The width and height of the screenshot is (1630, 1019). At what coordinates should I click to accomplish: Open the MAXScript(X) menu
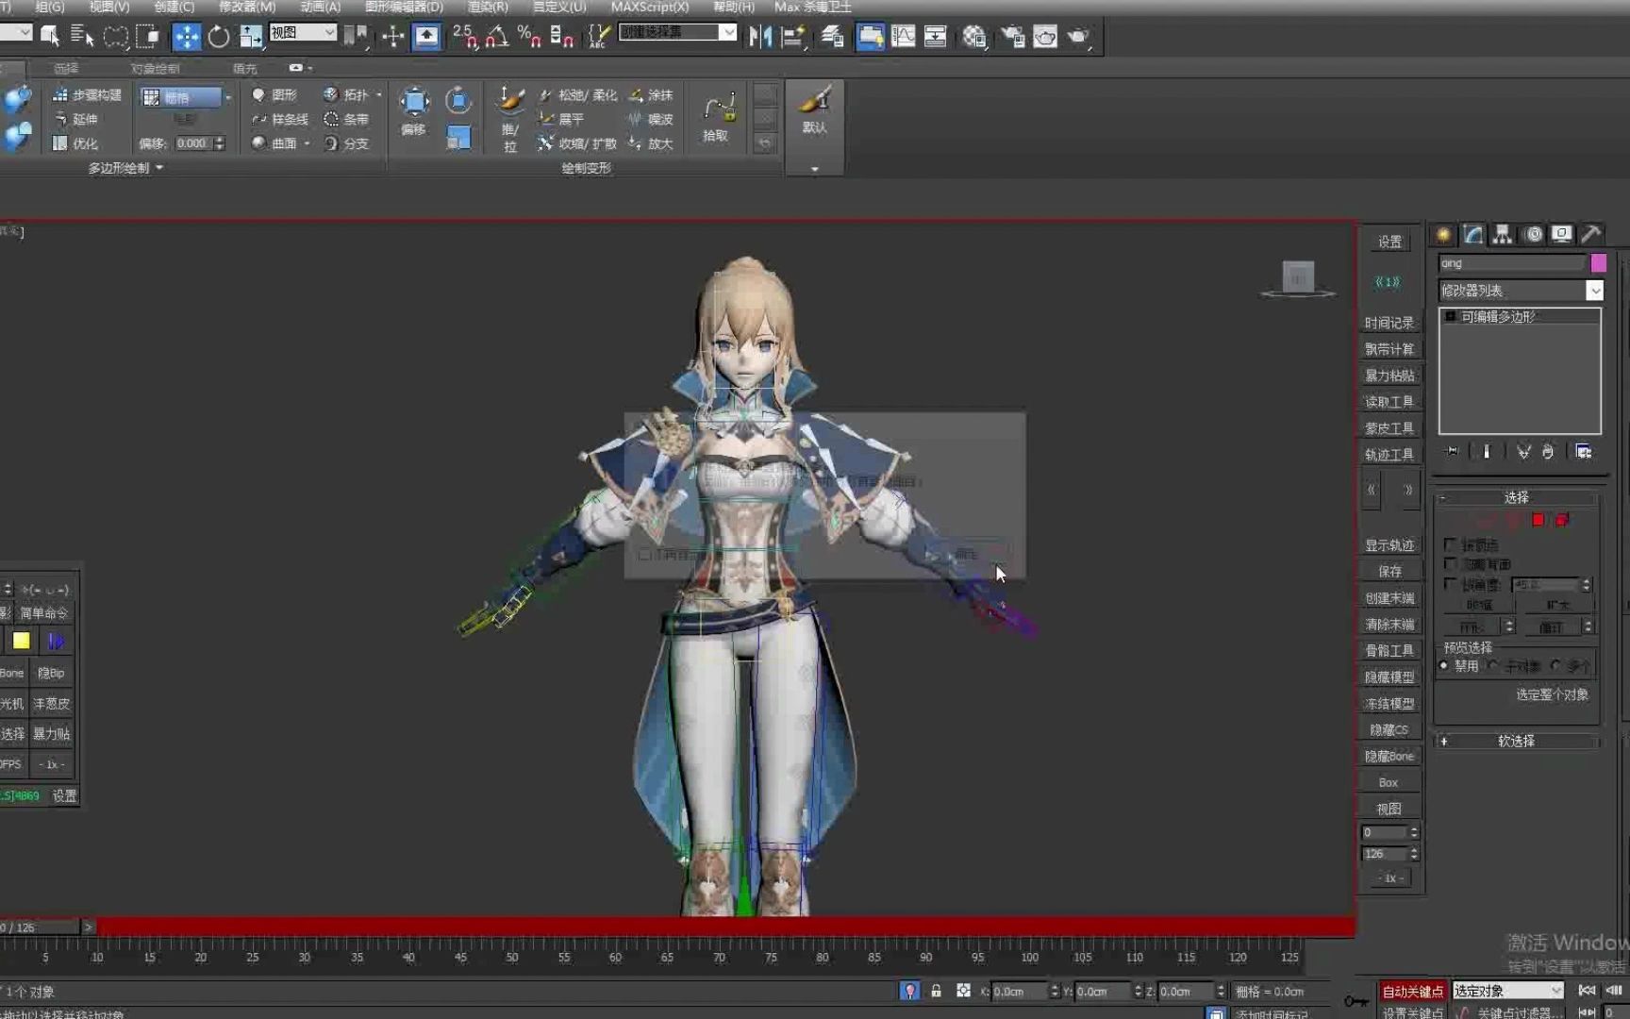point(650,7)
